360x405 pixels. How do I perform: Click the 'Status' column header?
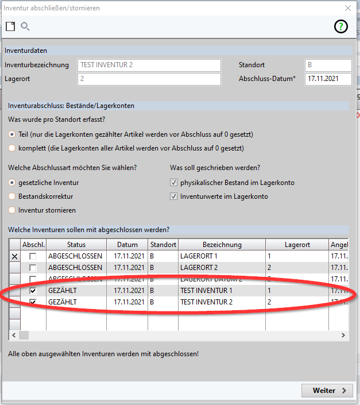point(76,245)
